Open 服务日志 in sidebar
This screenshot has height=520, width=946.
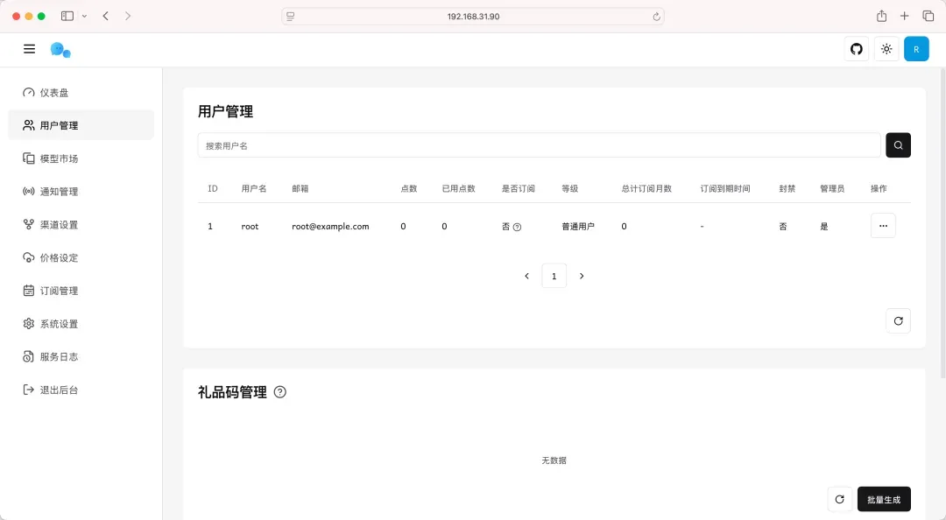pyautogui.click(x=81, y=356)
